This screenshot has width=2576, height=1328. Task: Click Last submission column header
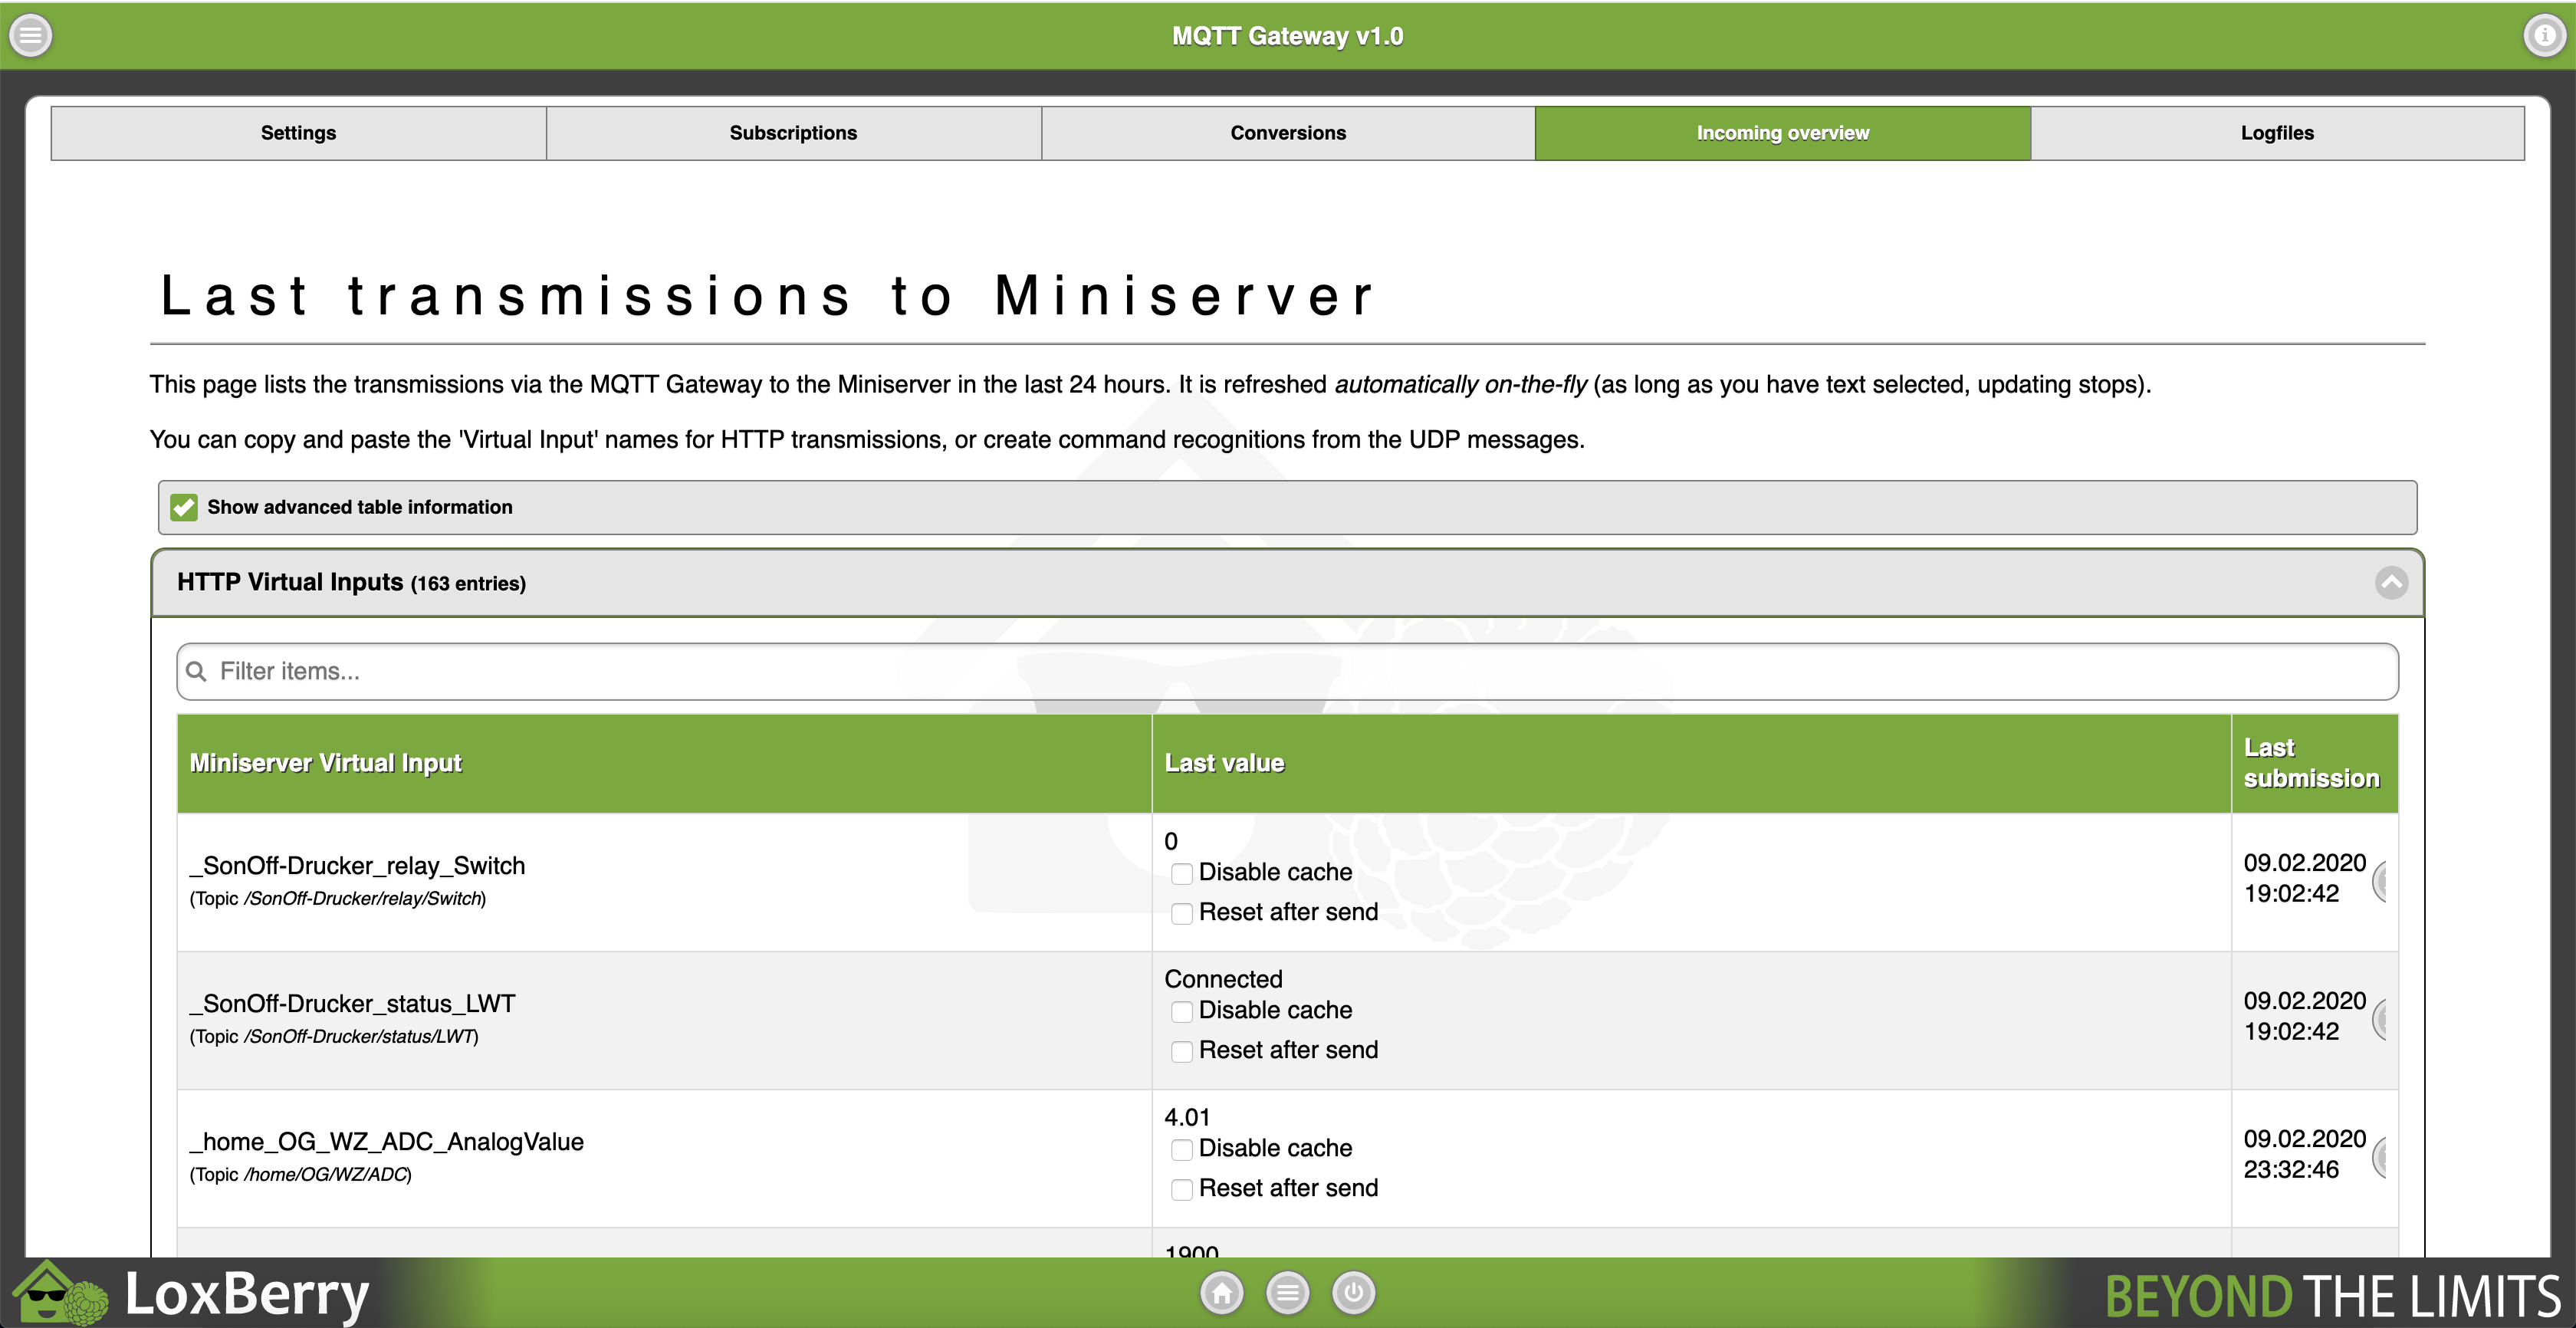click(2312, 763)
